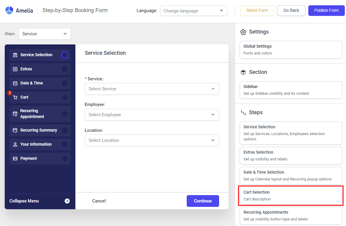Click the Extras plus-box icon in sidebar
The height and width of the screenshot is (226, 346).
[15, 69]
